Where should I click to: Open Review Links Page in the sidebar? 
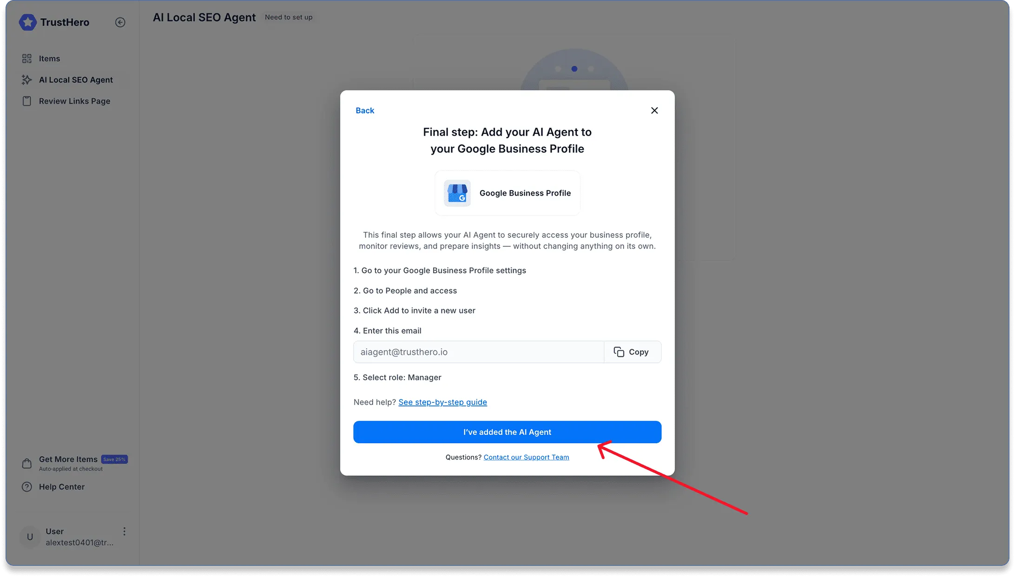click(74, 101)
